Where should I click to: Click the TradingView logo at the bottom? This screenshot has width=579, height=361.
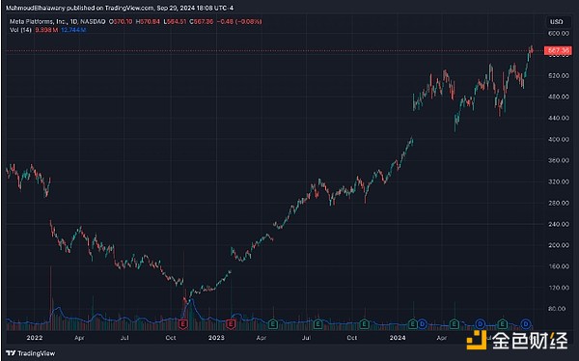[x=30, y=353]
